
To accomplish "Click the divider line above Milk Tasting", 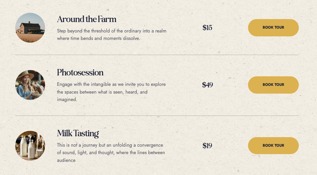I will coord(157,116).
